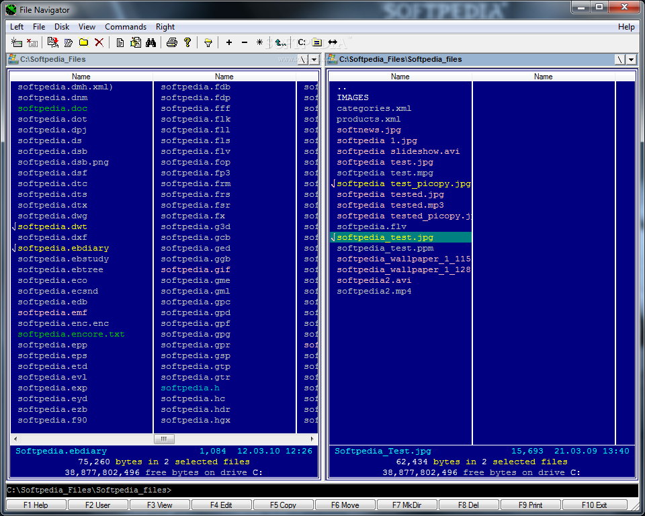Click the swap panels double-arrow icon

[x=333, y=42]
